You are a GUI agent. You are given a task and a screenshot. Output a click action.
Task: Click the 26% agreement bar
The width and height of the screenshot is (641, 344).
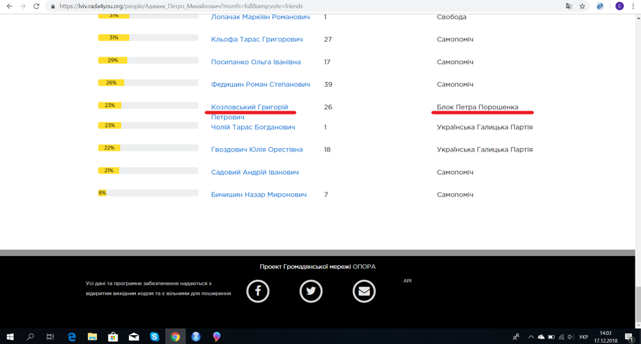click(148, 83)
